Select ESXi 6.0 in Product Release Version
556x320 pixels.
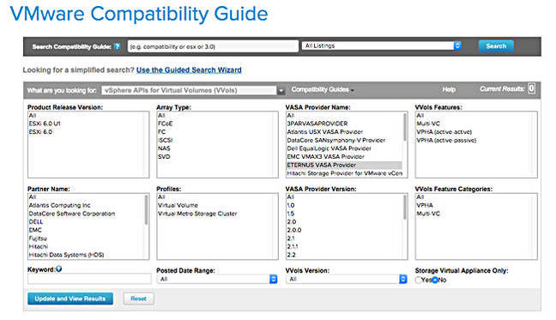click(x=40, y=132)
